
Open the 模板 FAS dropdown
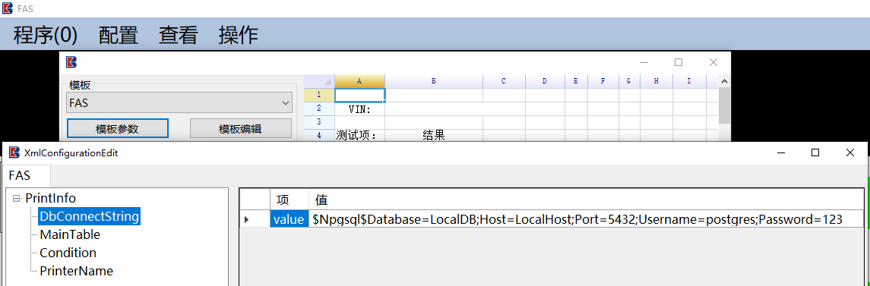179,103
